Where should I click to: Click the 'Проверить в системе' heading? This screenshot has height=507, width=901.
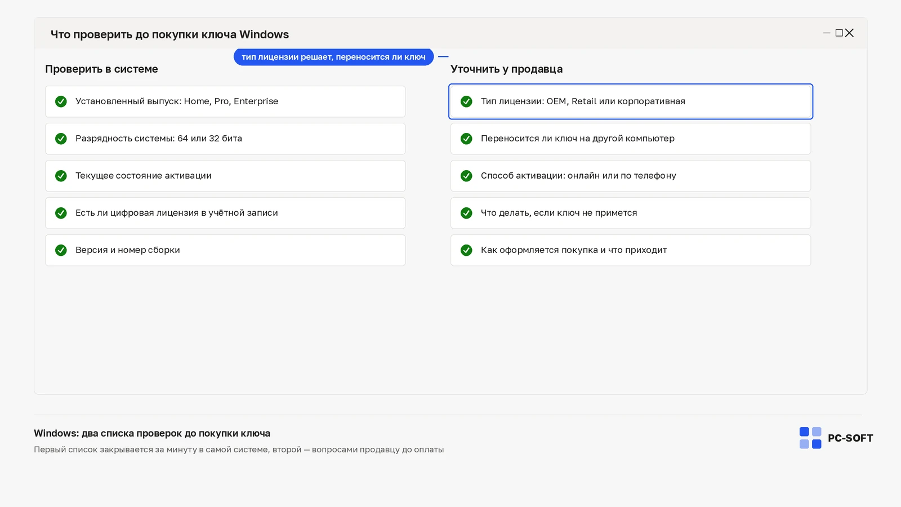pos(101,69)
